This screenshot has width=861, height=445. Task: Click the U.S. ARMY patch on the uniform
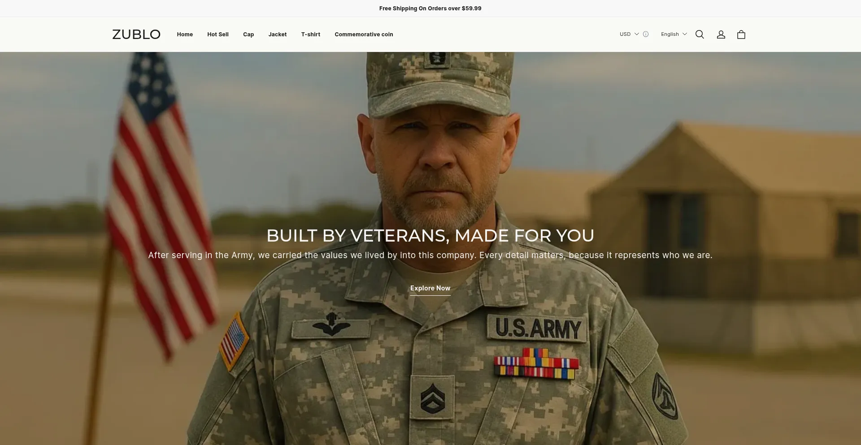(537, 328)
